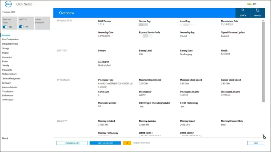Click the vertical scrollbar thumb
The height and width of the screenshot is (152, 271).
coord(263,62)
